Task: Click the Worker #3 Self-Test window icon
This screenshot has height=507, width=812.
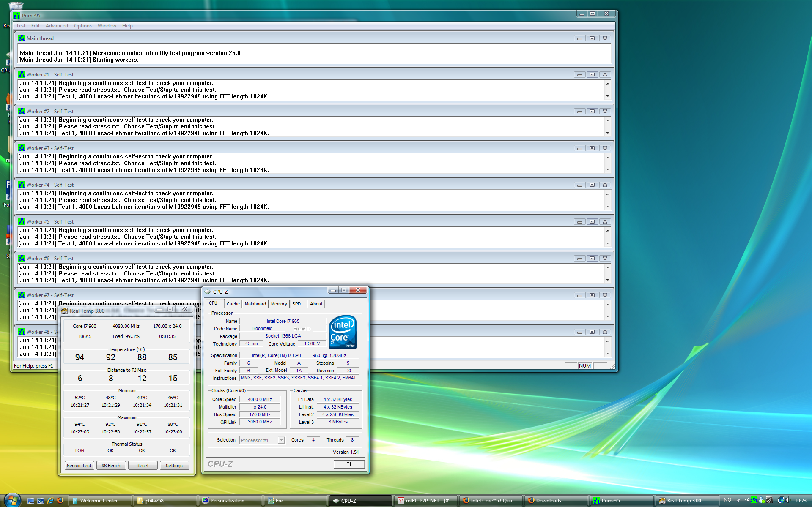Action: point(22,148)
